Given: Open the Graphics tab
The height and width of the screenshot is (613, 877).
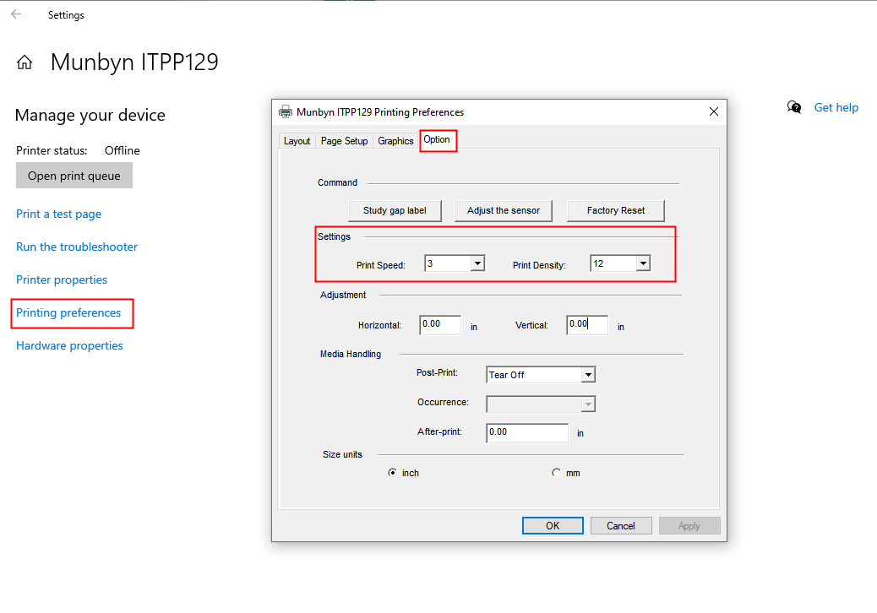Looking at the screenshot, I should 395,140.
